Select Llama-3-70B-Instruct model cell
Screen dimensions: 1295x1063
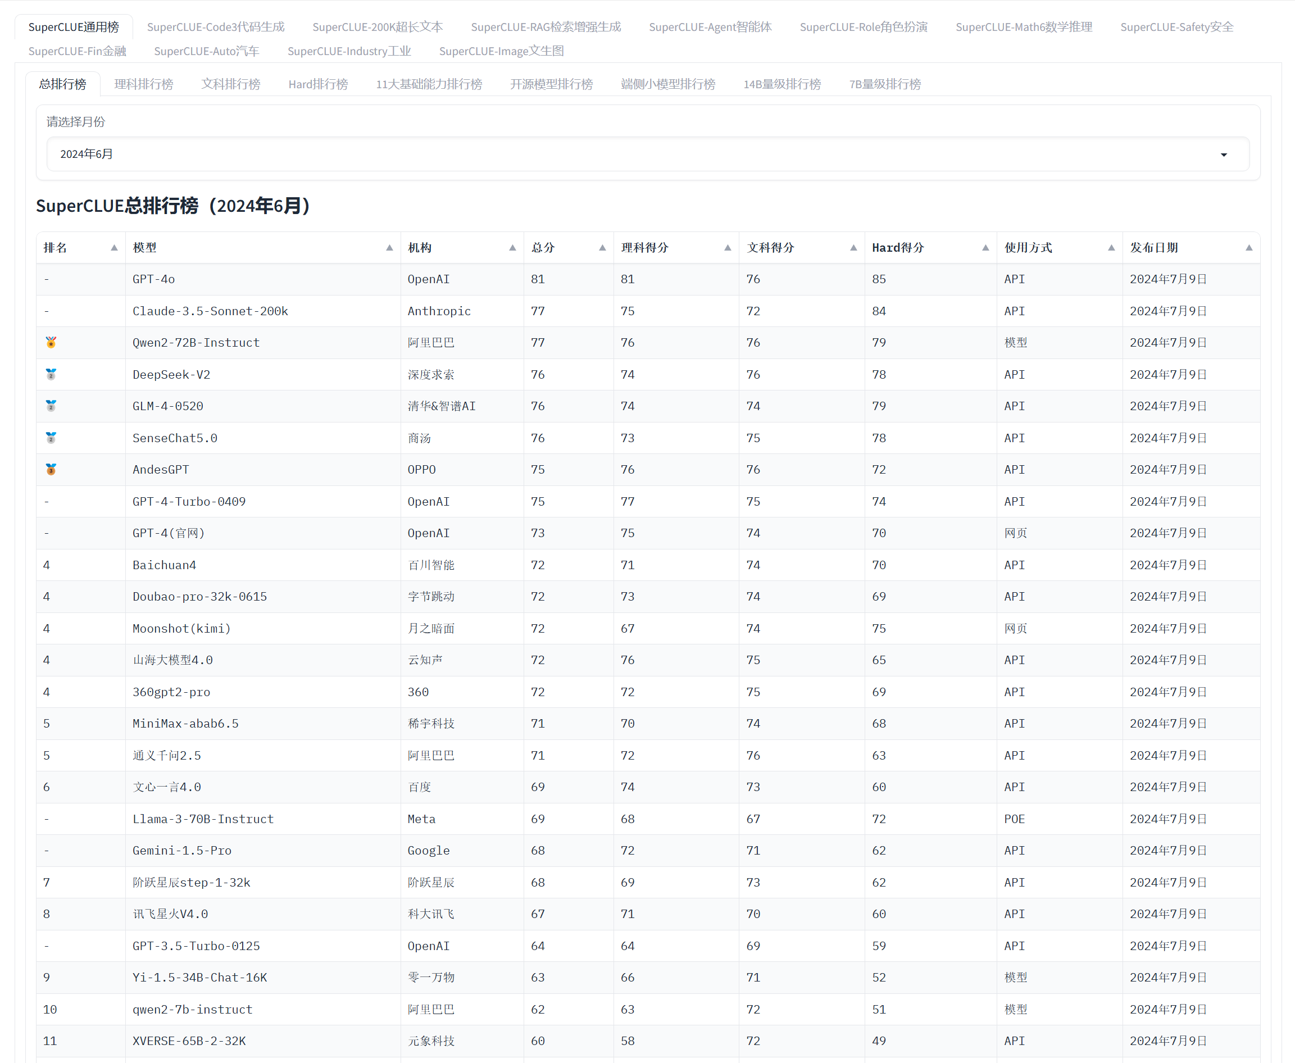point(263,819)
